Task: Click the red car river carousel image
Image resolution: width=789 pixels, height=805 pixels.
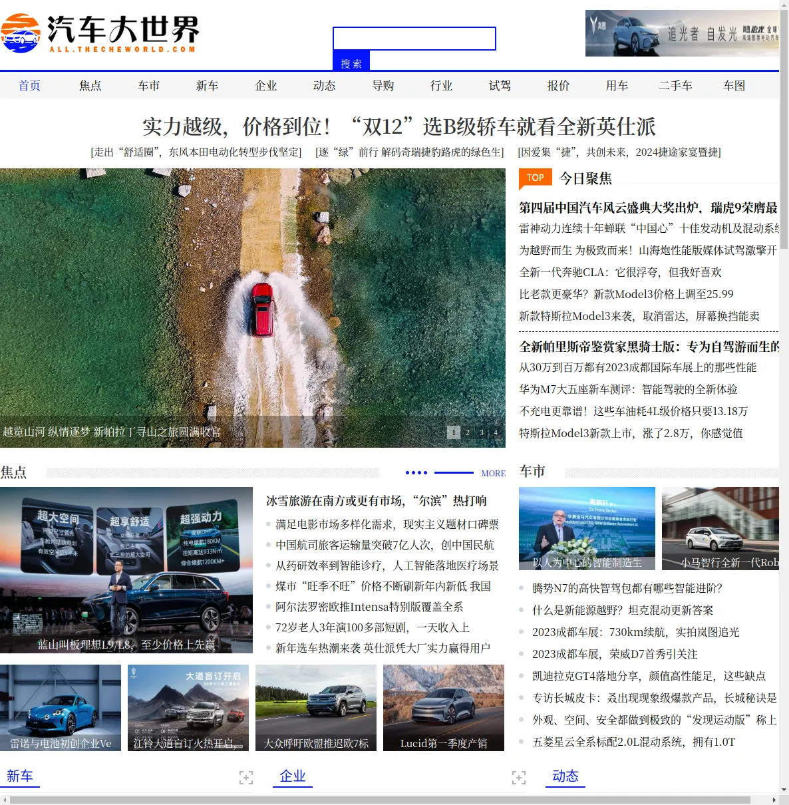Action: click(x=253, y=307)
